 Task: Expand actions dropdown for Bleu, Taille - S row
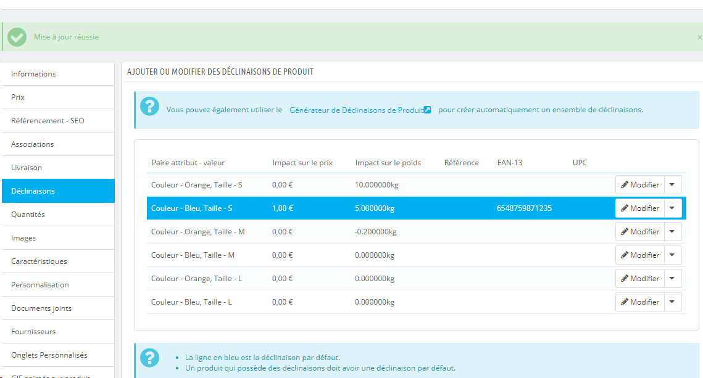coord(672,208)
